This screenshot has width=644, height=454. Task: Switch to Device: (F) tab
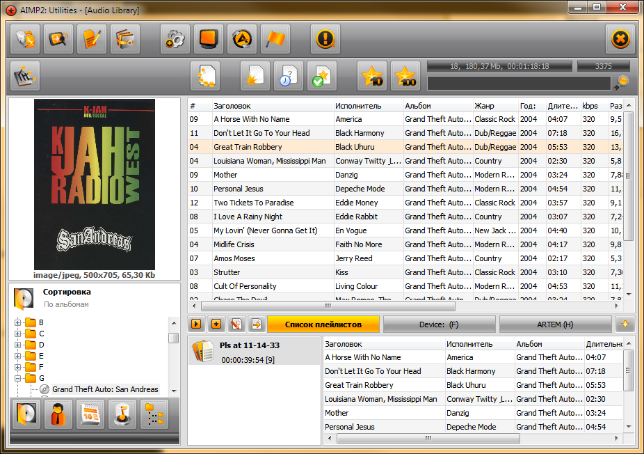(439, 324)
